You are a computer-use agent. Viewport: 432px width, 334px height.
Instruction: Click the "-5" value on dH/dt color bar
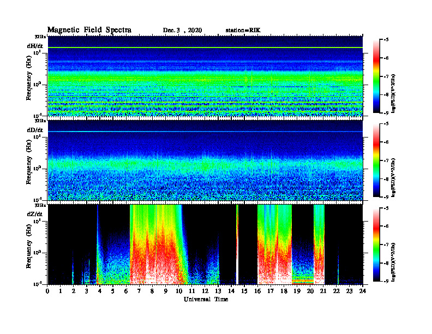(386, 40)
